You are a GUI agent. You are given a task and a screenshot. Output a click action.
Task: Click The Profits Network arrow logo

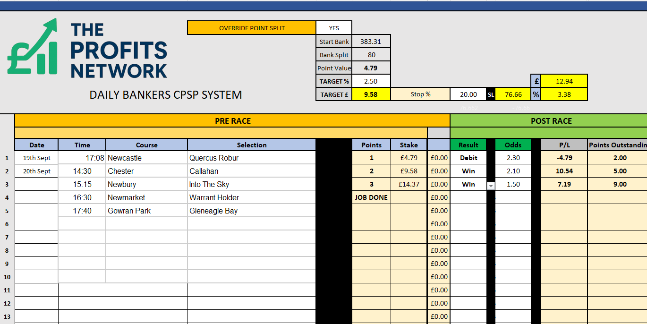(x=32, y=47)
